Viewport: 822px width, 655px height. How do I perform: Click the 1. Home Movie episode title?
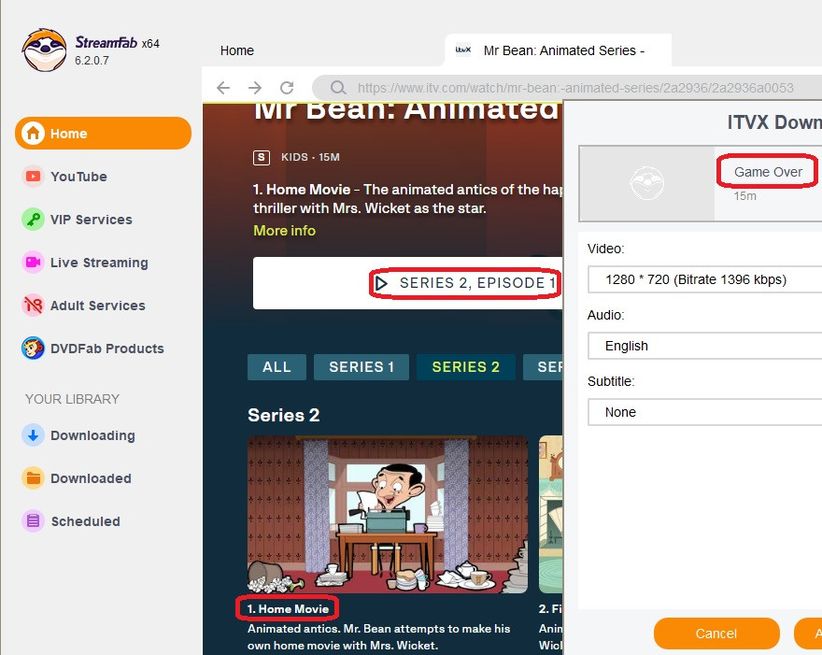pos(288,609)
